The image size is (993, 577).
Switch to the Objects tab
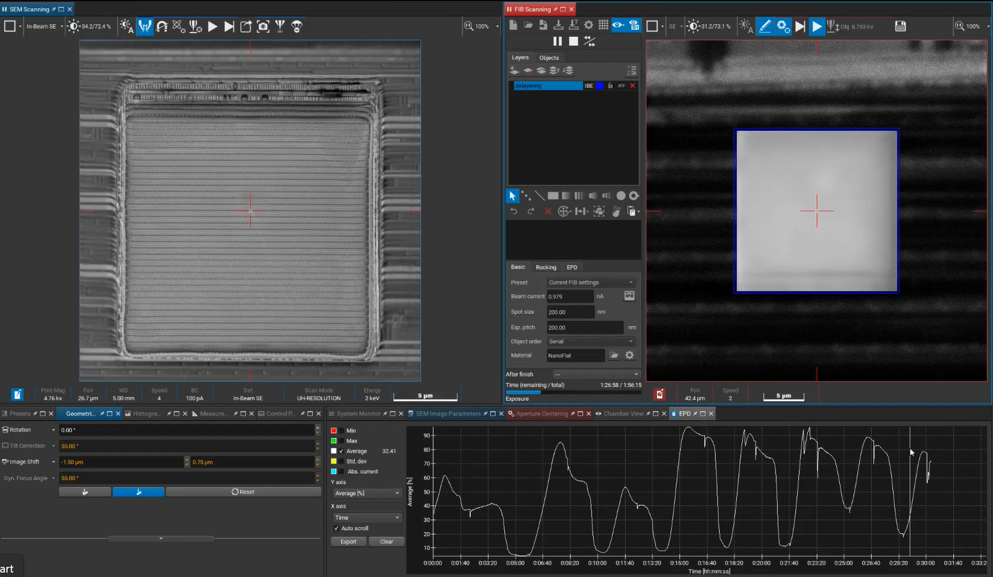[x=548, y=57]
